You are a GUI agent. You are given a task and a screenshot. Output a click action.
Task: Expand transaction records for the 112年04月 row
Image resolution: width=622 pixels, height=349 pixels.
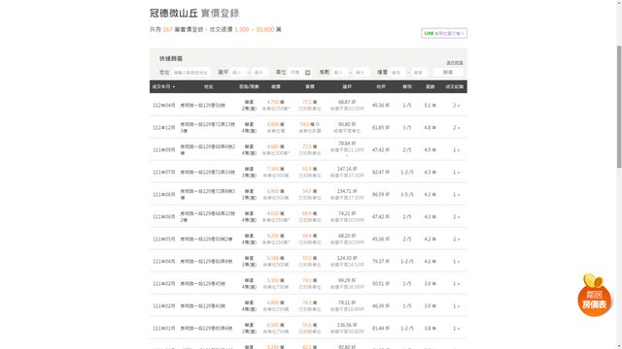click(x=456, y=106)
